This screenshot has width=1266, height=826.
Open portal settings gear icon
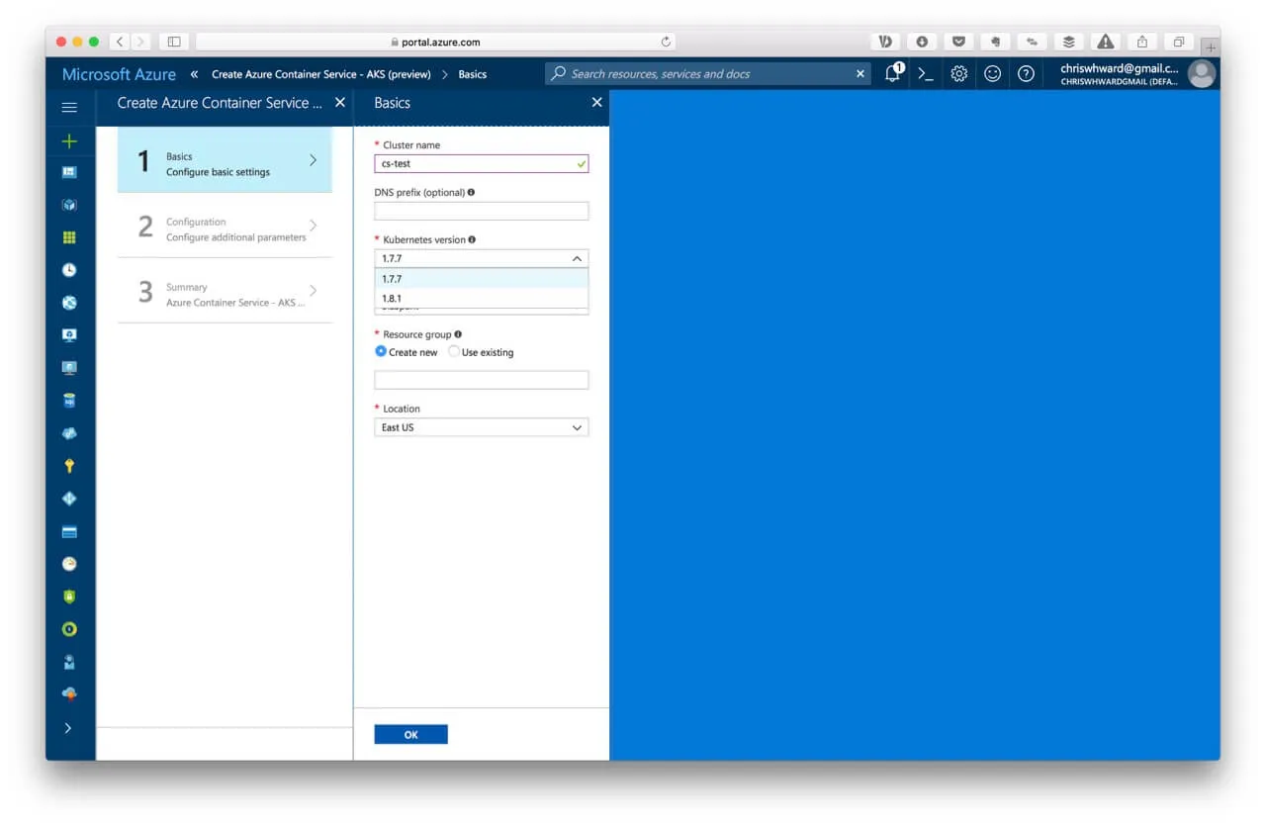pos(958,73)
